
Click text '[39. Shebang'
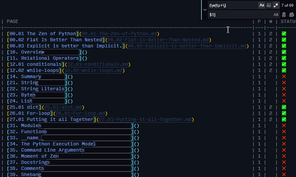pyautogui.click(x=24, y=174)
